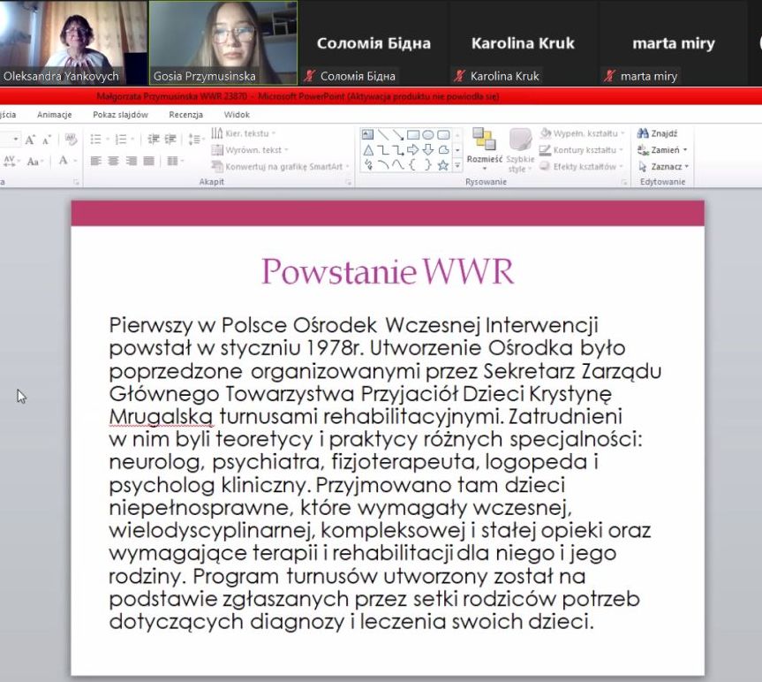762x682 pixels.
Task: Open the columns dropdown
Action: click(x=175, y=161)
